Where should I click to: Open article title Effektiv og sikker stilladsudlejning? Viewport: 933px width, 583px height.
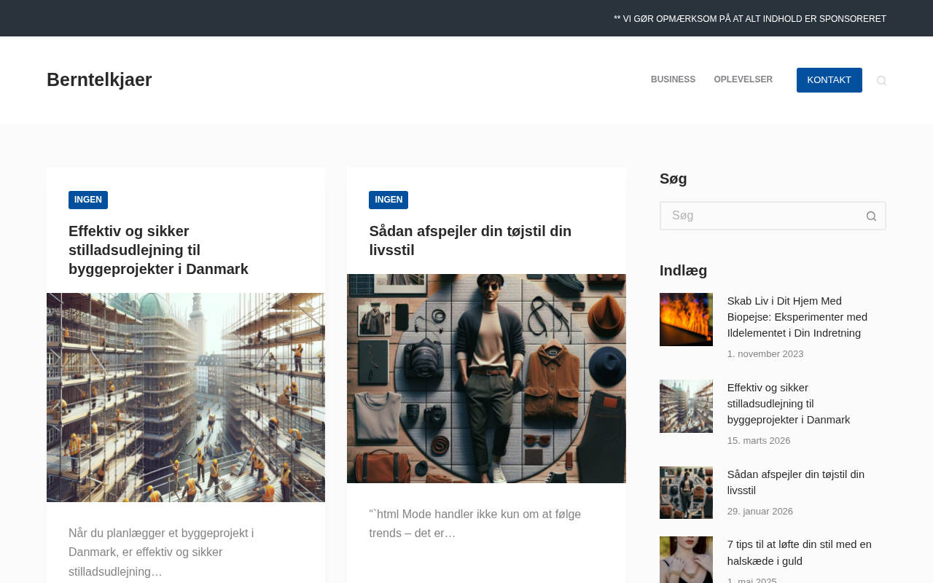(x=158, y=250)
